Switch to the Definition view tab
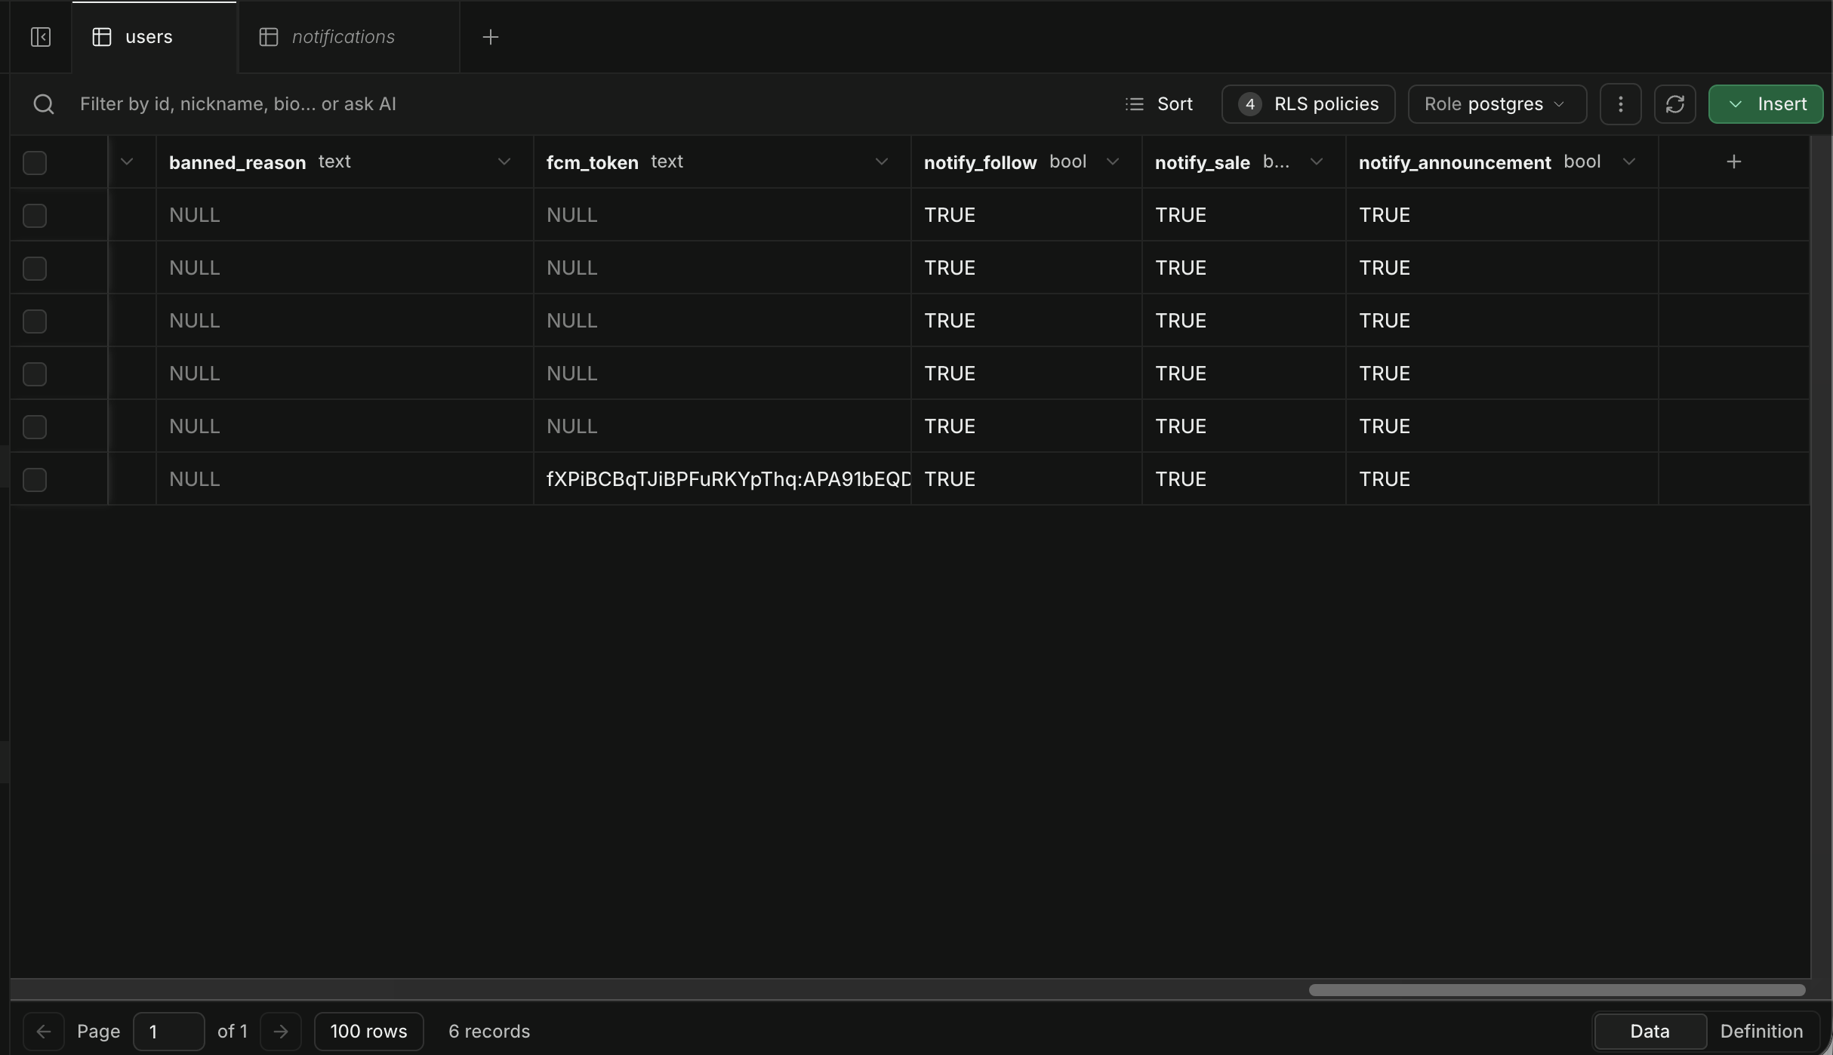Screen dimensions: 1833x1055 point(1761,1032)
